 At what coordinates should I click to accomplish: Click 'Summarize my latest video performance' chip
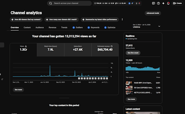(x=100, y=19)
